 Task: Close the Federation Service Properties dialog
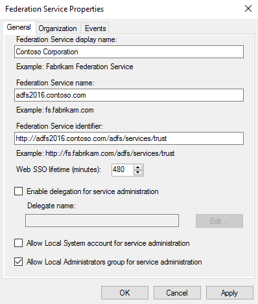tap(248, 8)
